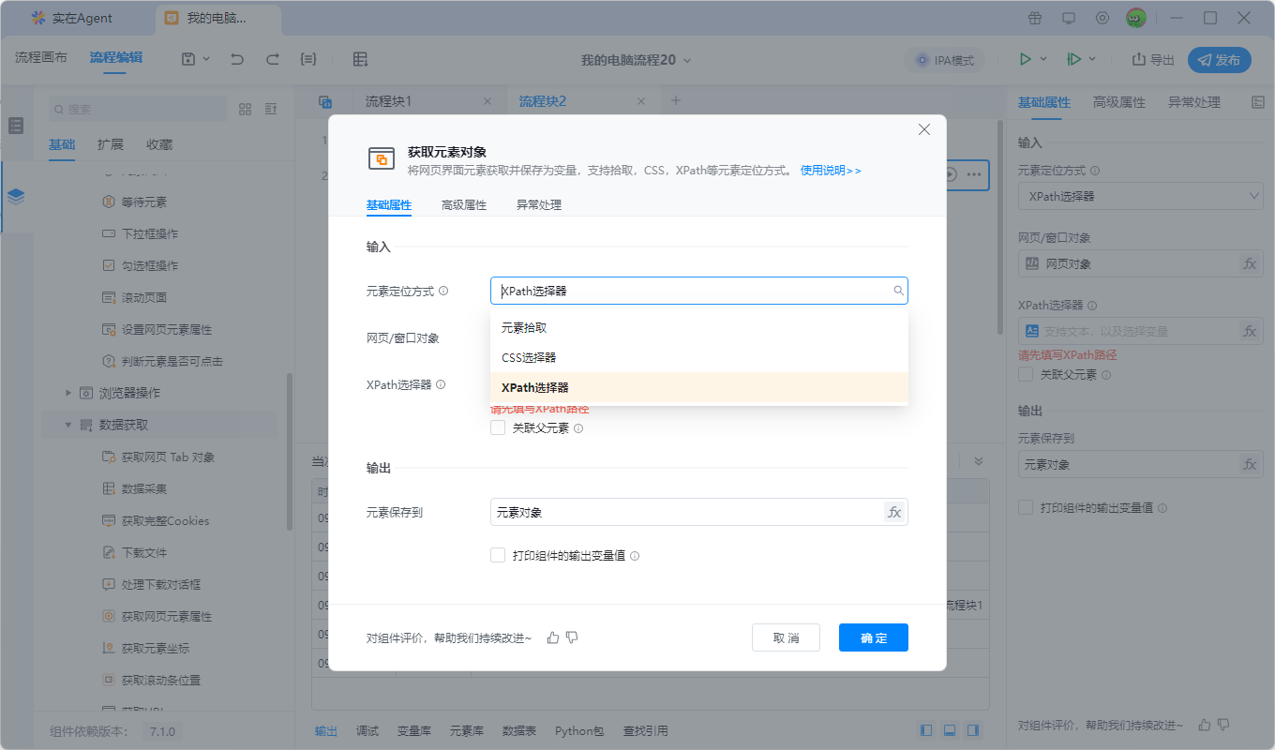Open dropdown arrow beside save icon
1275x750 pixels.
(206, 59)
